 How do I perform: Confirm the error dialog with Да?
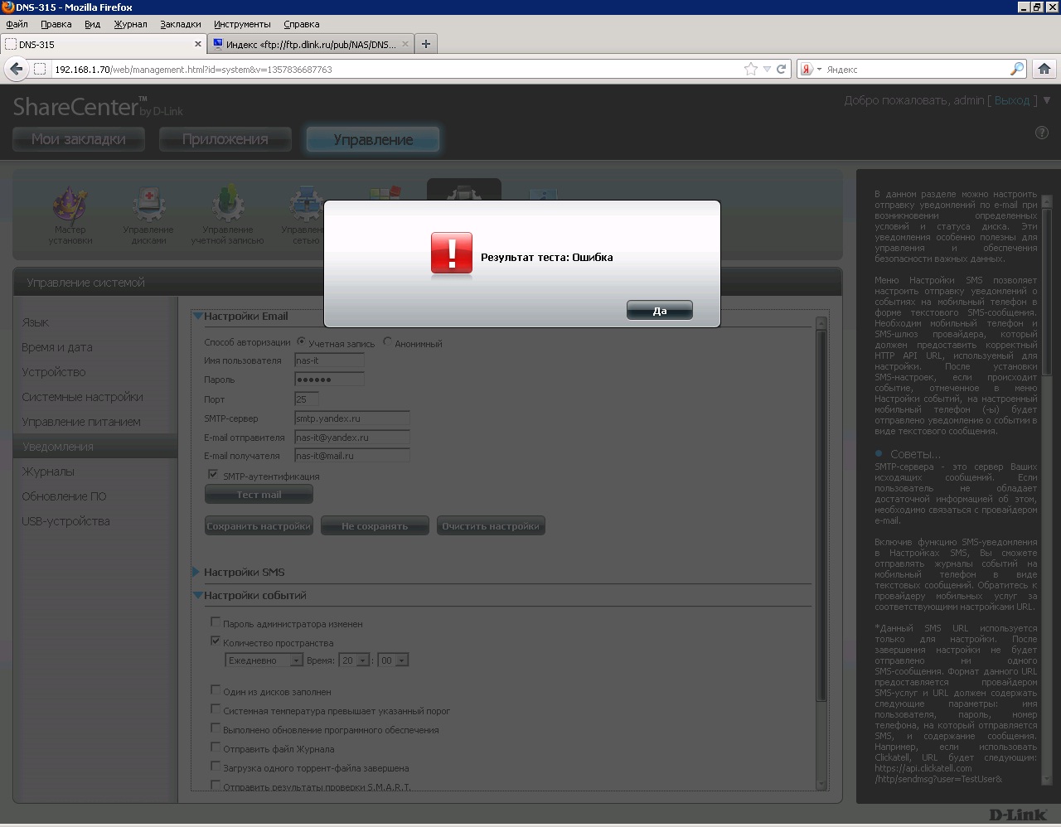[x=660, y=310]
